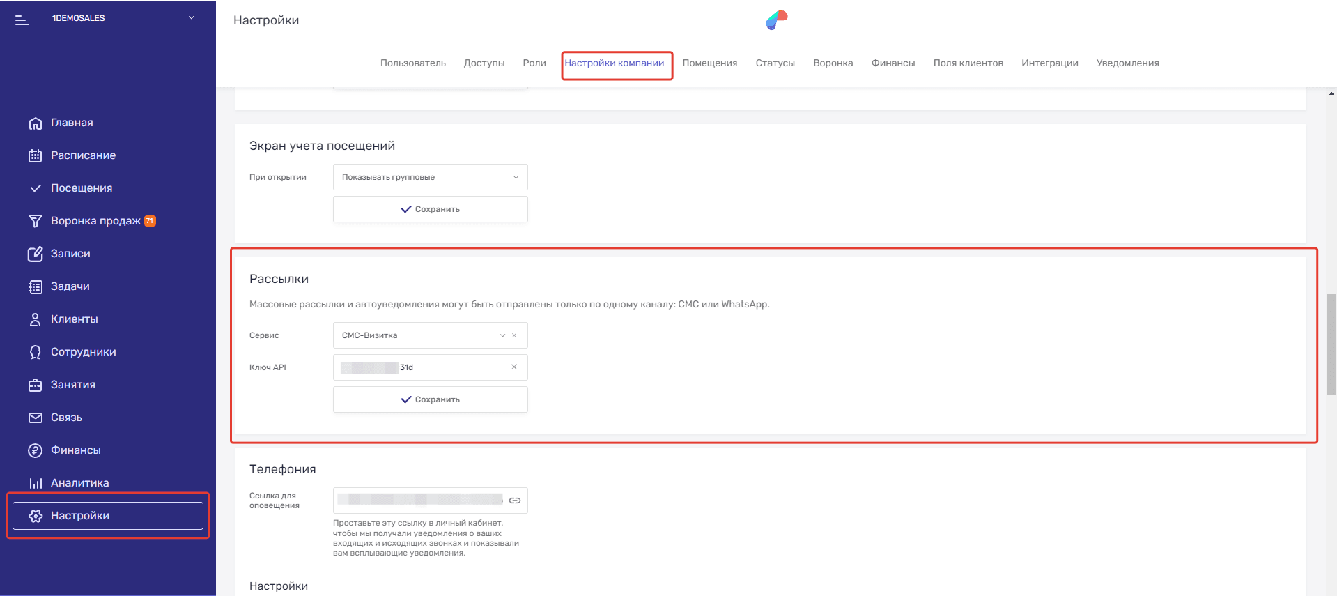Save the Экран учета посещений settings

[x=430, y=209]
